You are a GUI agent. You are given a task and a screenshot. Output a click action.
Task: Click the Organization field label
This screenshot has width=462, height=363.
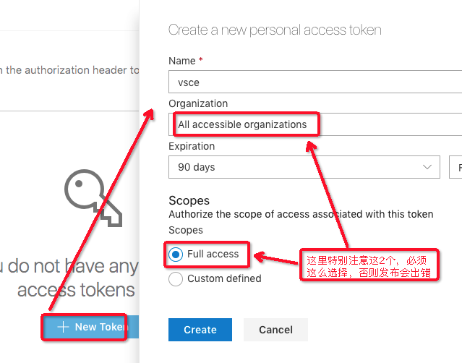(198, 103)
